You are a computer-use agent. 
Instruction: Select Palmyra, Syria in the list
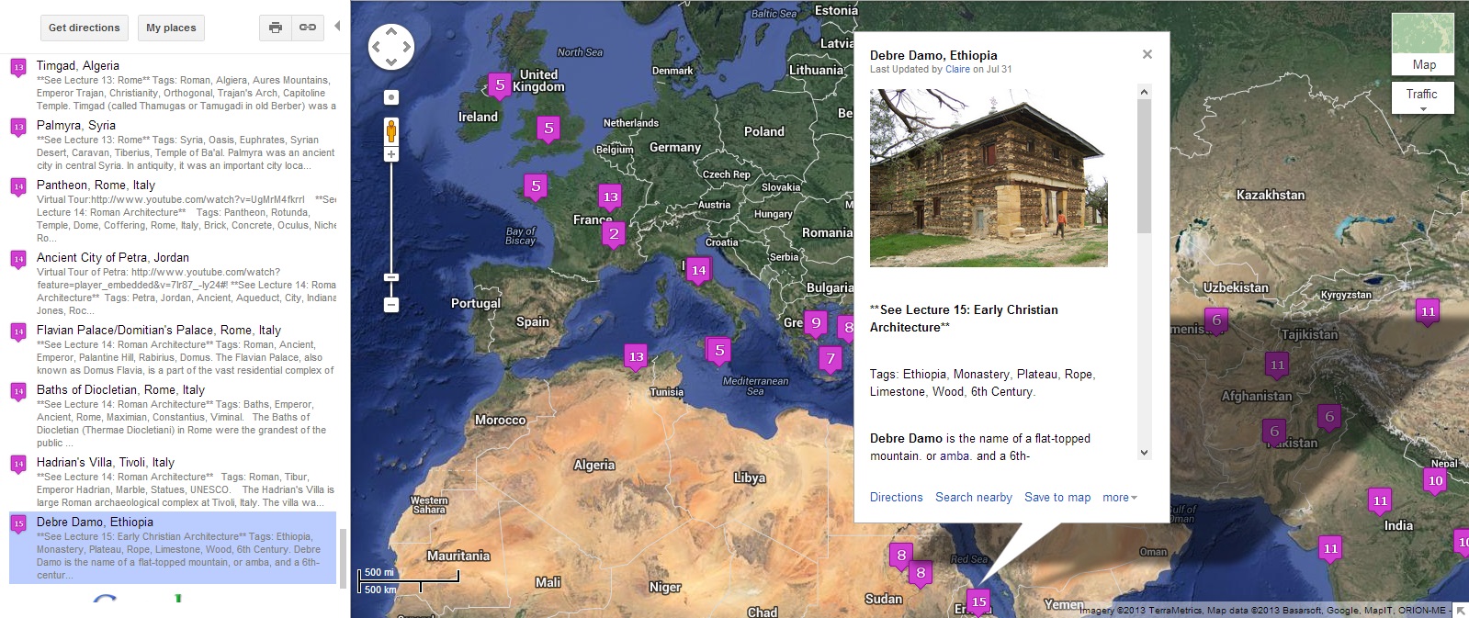(x=76, y=125)
